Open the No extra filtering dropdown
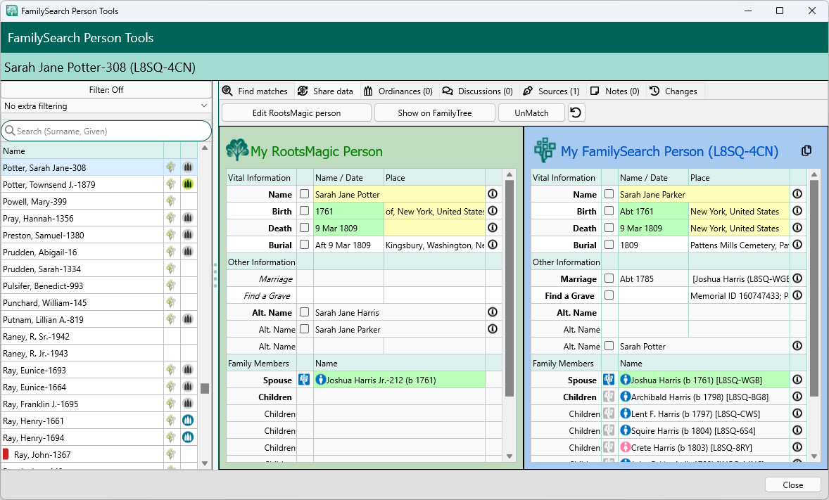Image resolution: width=829 pixels, height=500 pixels. pos(106,106)
